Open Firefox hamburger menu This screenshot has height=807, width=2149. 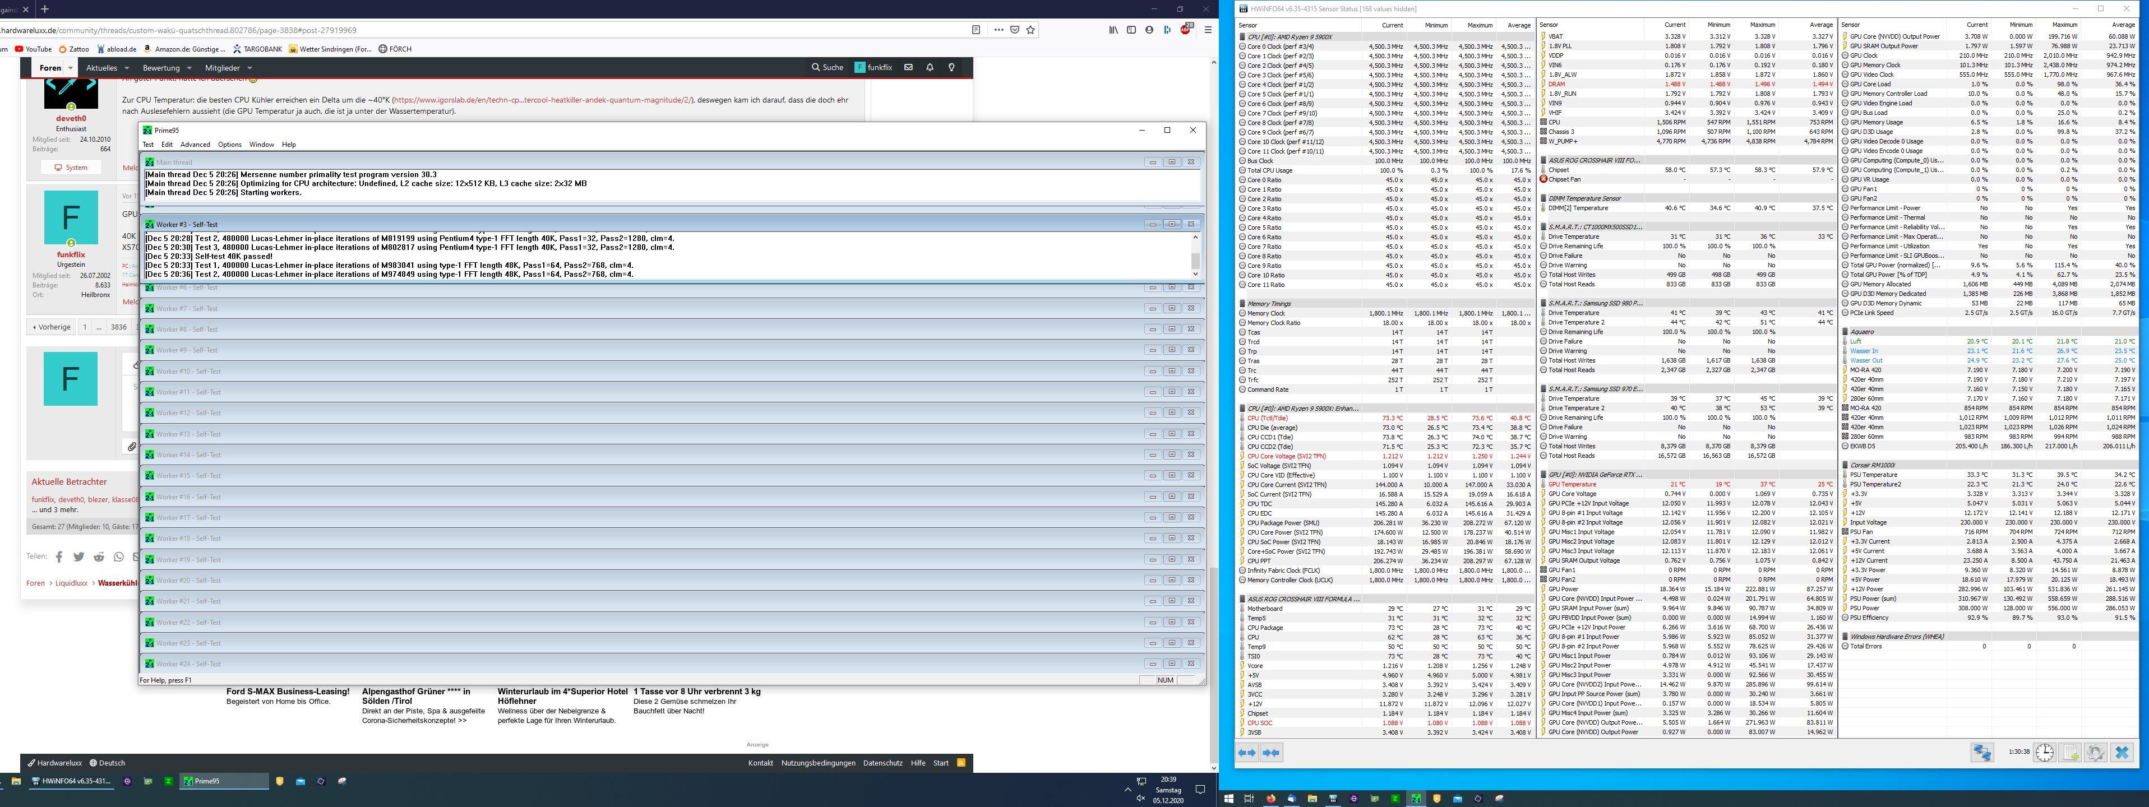(x=1207, y=30)
